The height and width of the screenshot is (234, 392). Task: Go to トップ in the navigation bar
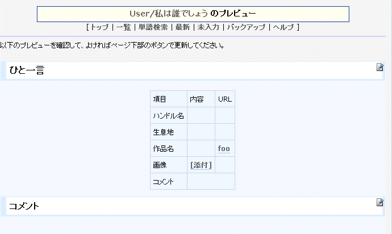click(99, 27)
